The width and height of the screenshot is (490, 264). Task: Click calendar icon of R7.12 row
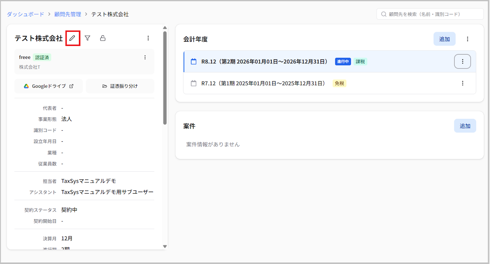(x=194, y=83)
